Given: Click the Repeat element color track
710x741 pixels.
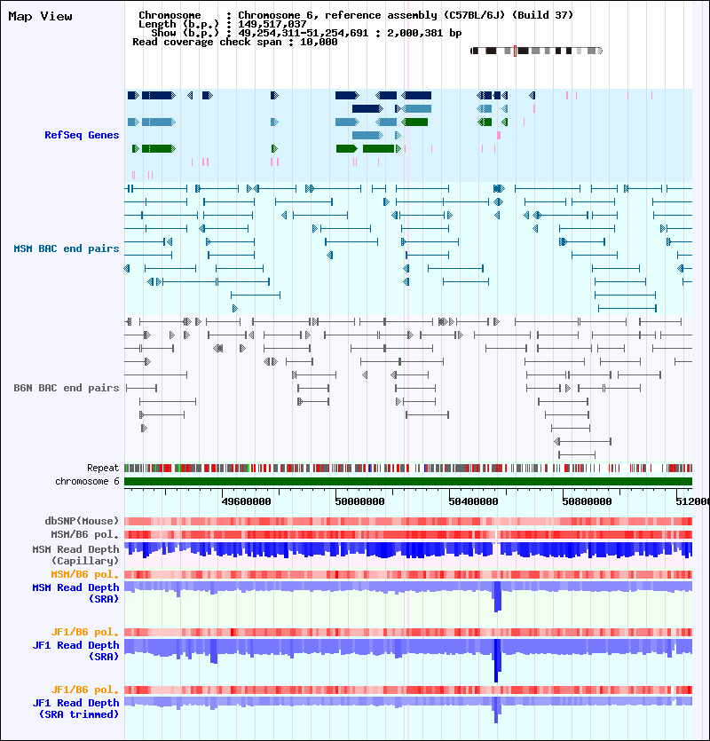Looking at the screenshot, I should tap(408, 469).
